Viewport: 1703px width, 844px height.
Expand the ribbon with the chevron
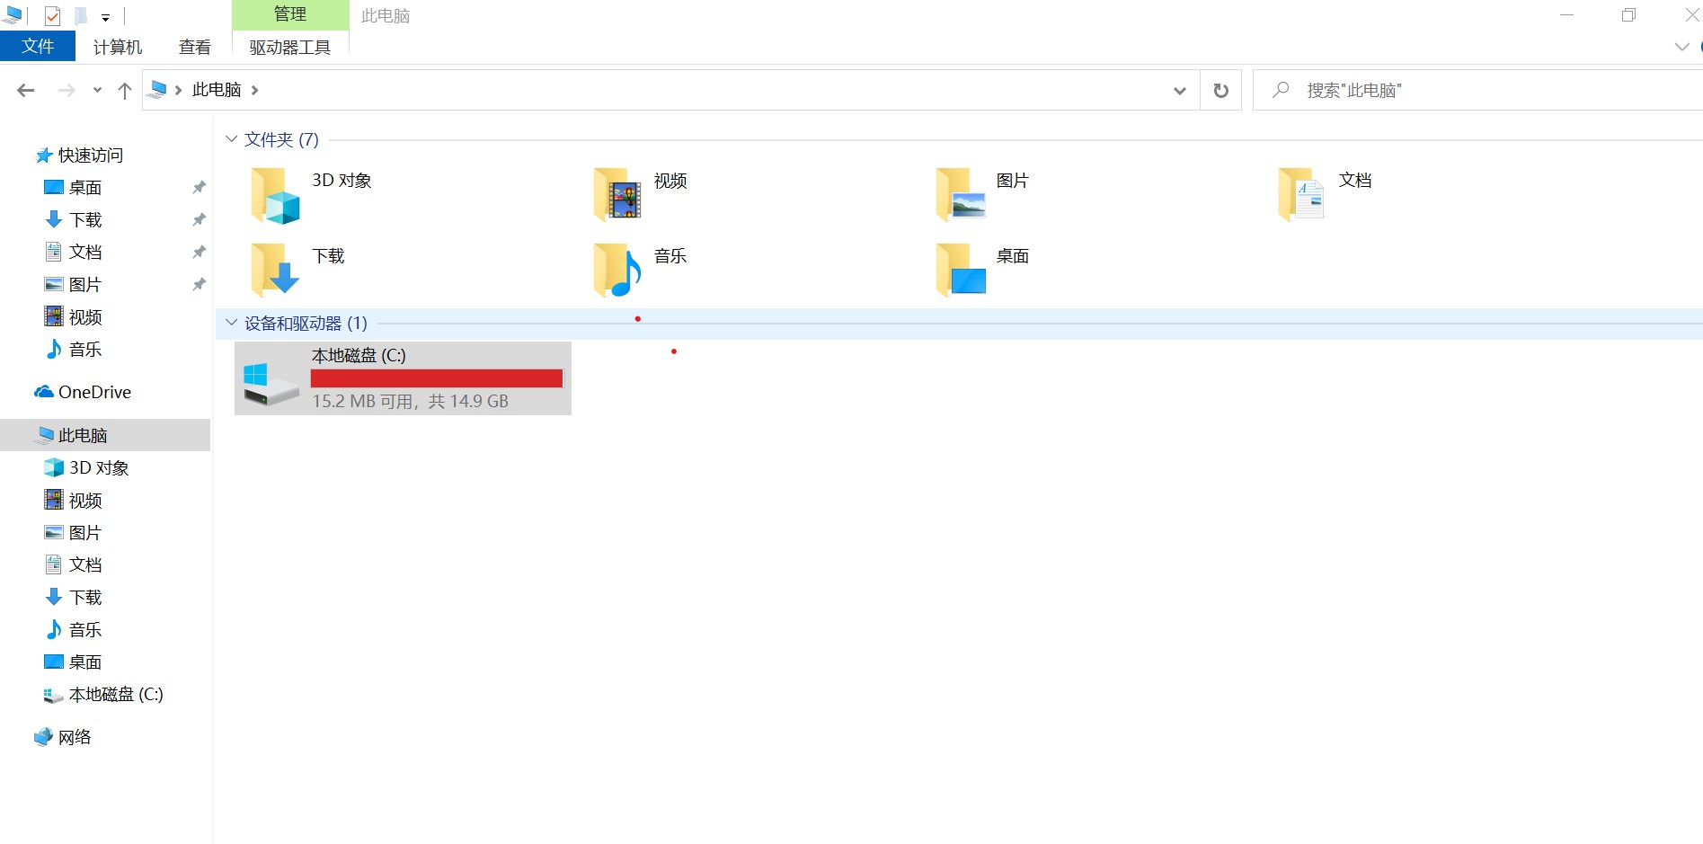coord(1682,47)
